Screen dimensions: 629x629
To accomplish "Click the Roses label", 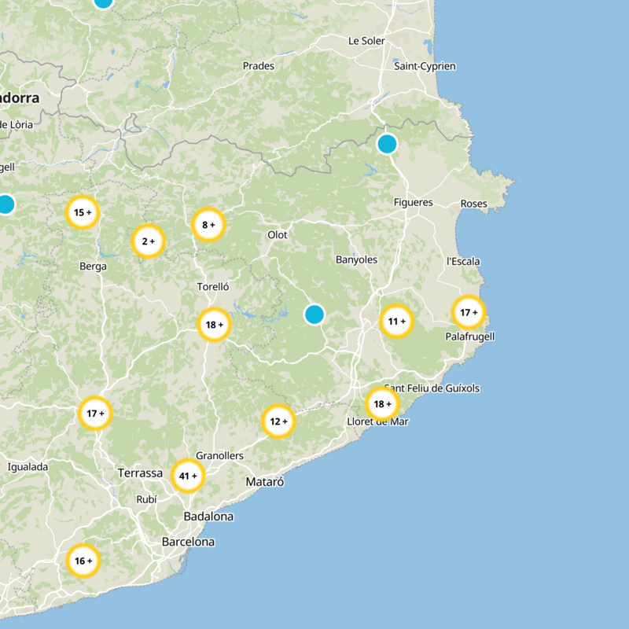I will coord(474,204).
